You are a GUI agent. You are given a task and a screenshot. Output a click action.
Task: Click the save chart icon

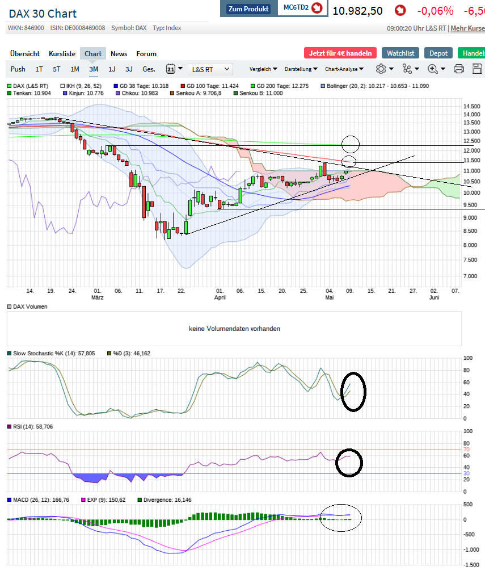tap(477, 68)
